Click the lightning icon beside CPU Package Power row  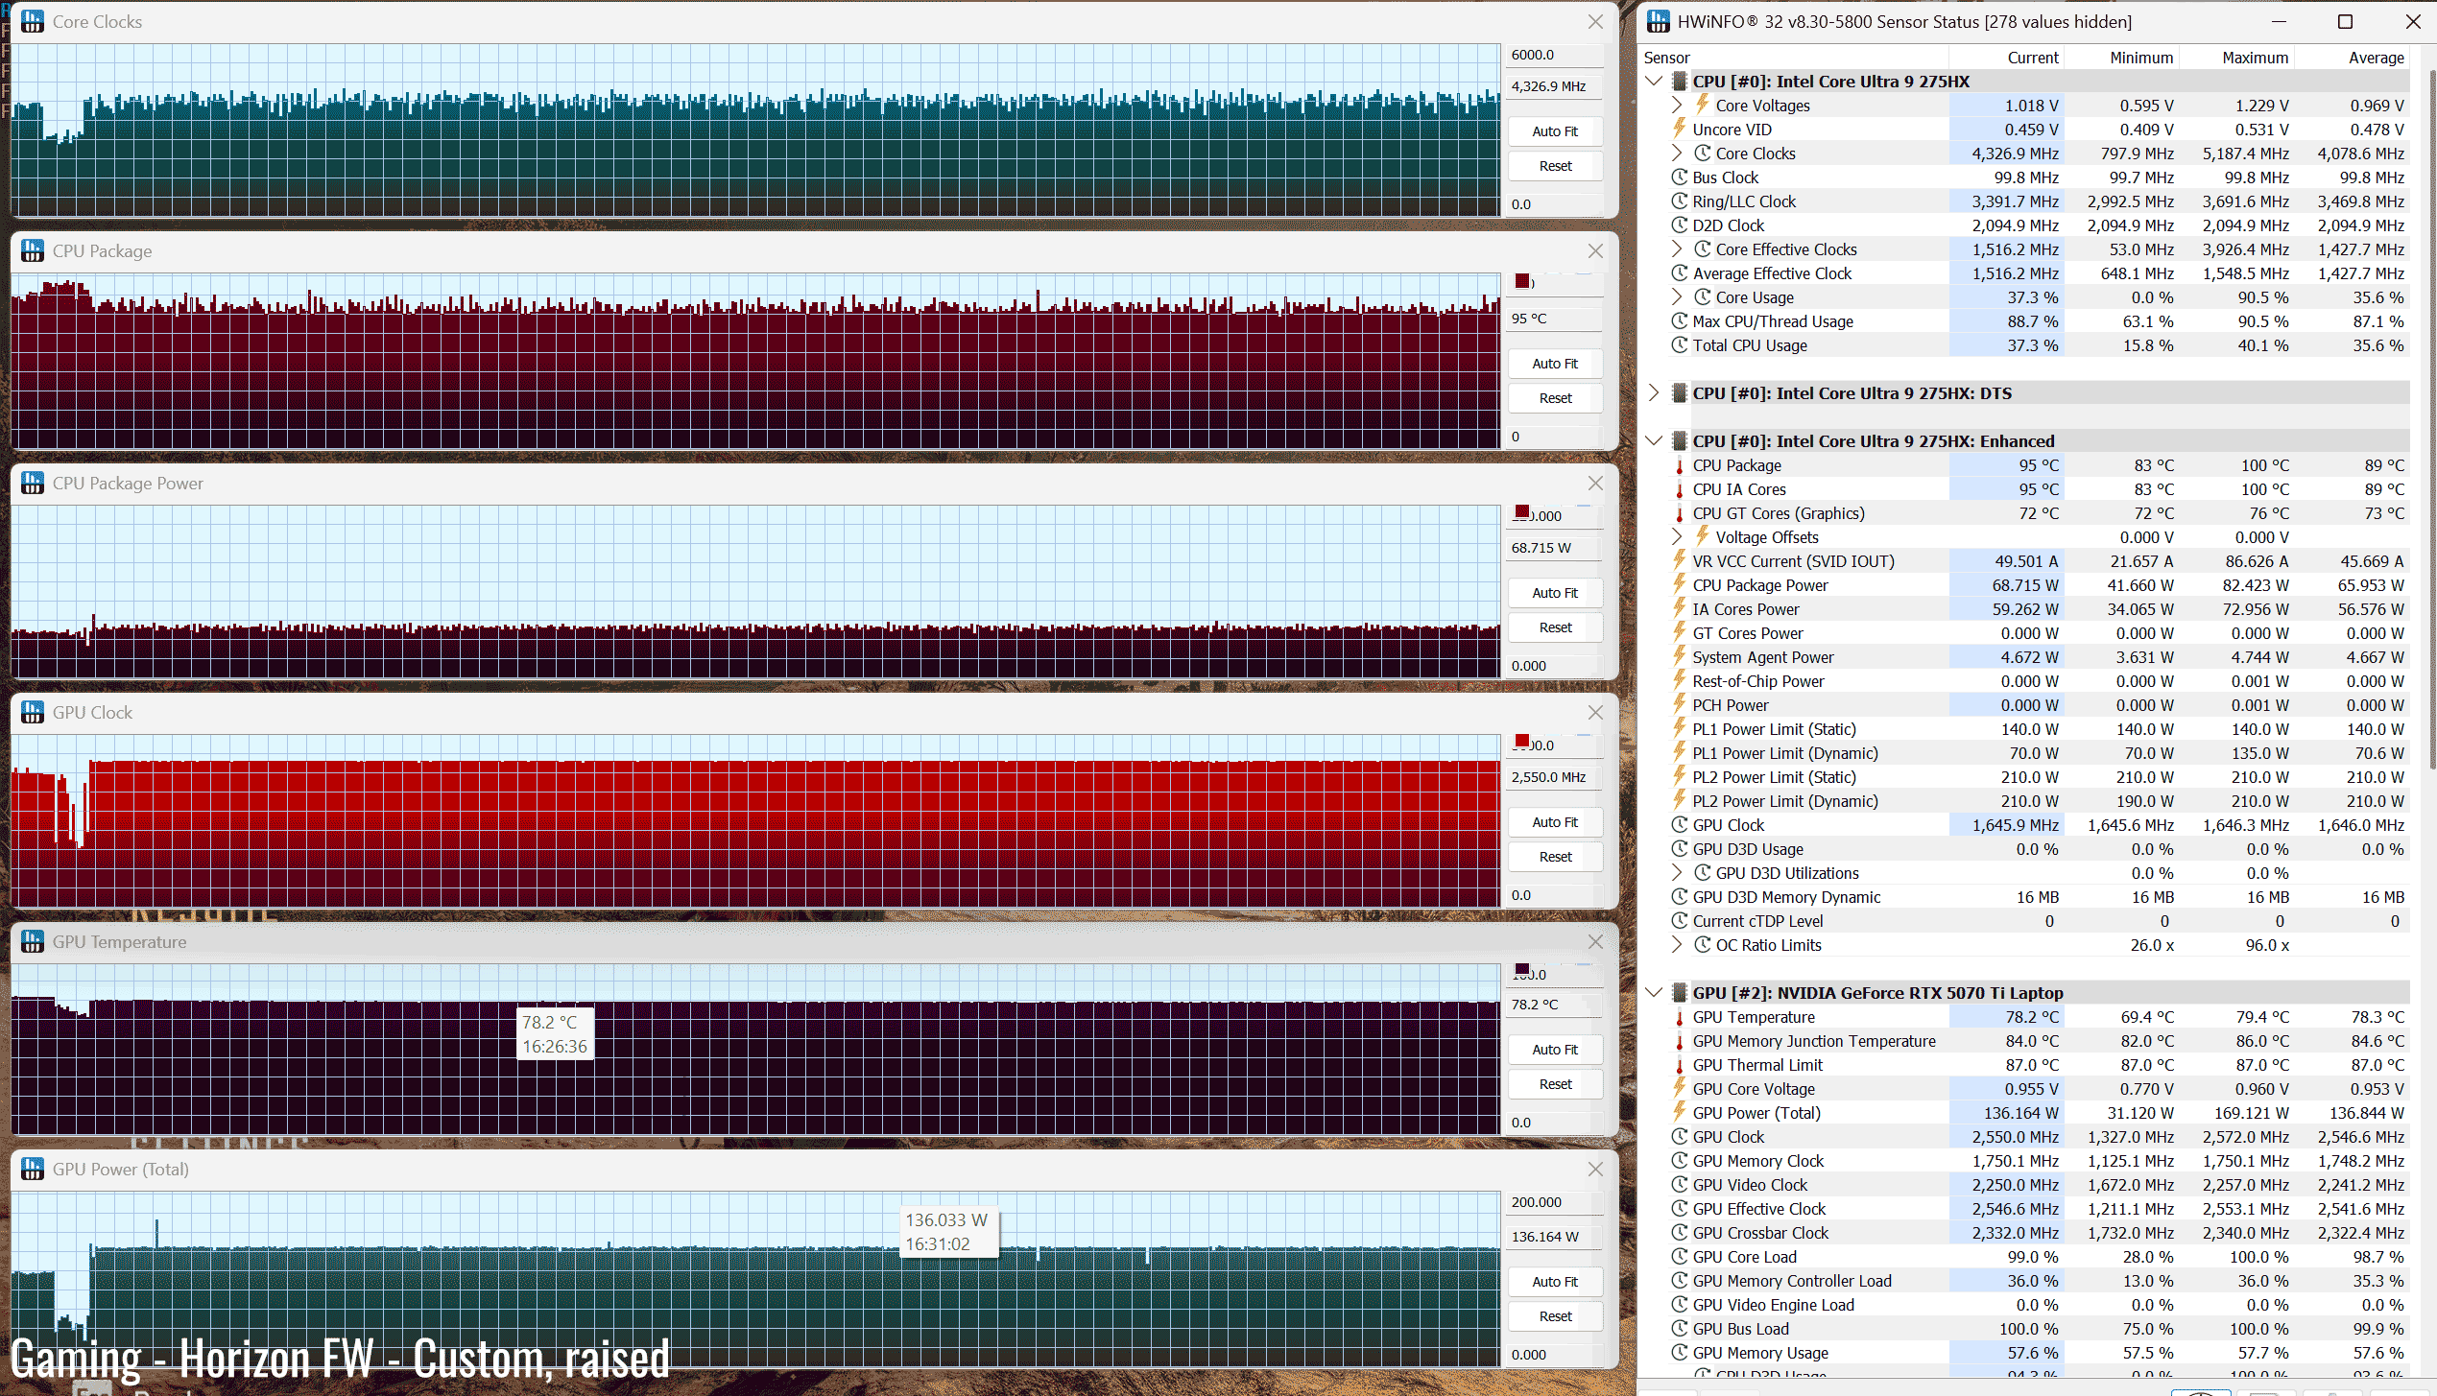(x=1680, y=584)
